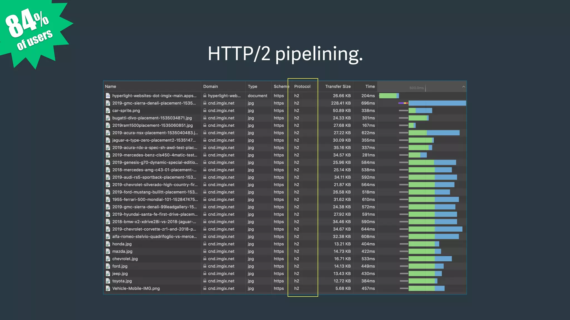Click file icon beside honda.jpg
The height and width of the screenshot is (320, 570).
108,244
